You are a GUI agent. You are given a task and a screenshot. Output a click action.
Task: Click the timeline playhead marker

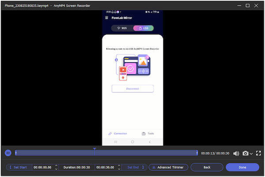pos(95,149)
